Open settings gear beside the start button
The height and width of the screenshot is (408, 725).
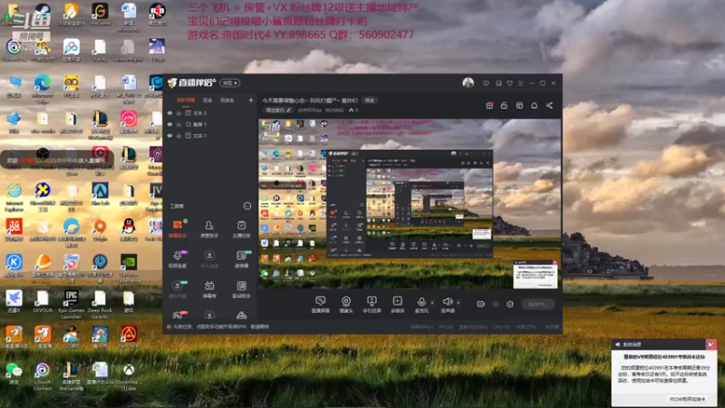510,304
